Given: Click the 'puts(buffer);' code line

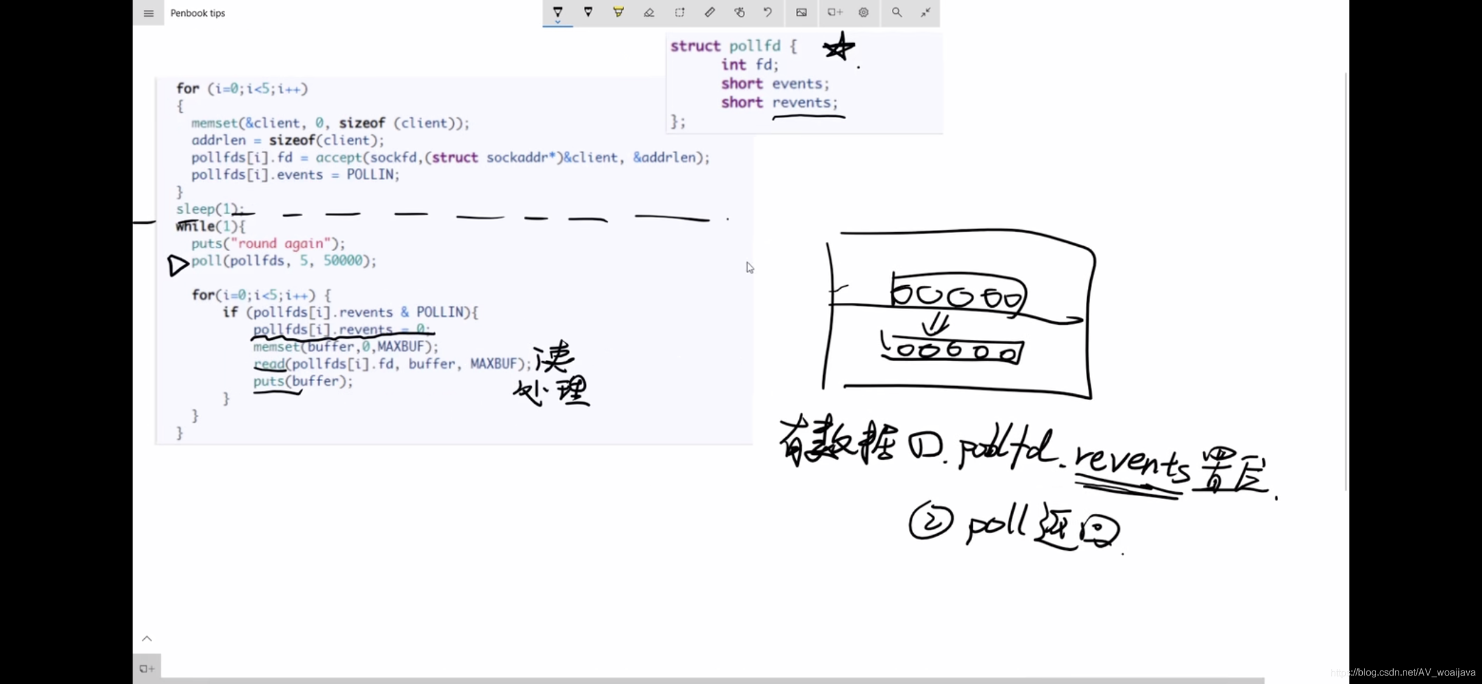Looking at the screenshot, I should [x=303, y=381].
